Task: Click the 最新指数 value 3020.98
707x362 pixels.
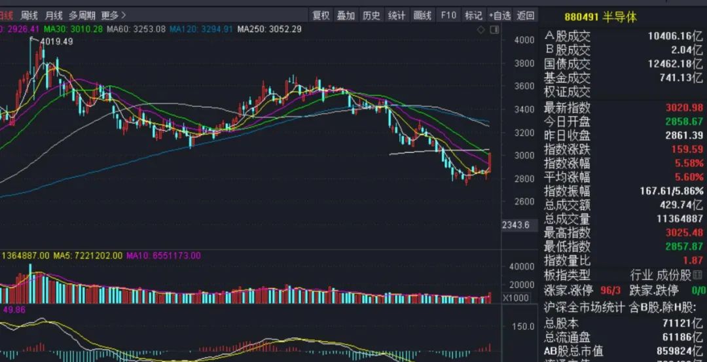Action: pos(685,108)
